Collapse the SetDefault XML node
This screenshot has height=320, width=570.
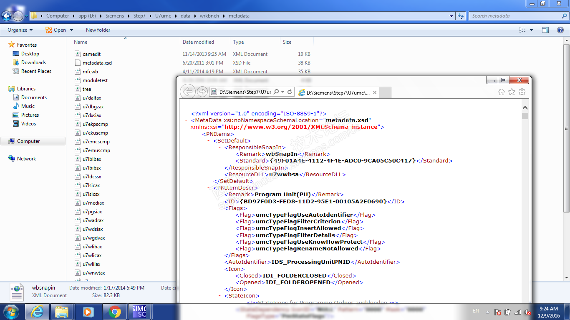(x=209, y=141)
